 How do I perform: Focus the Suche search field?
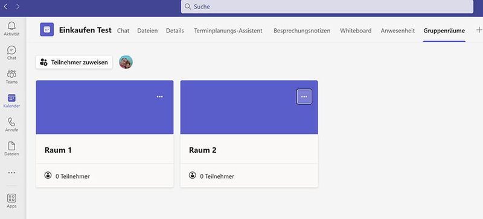coord(327,7)
